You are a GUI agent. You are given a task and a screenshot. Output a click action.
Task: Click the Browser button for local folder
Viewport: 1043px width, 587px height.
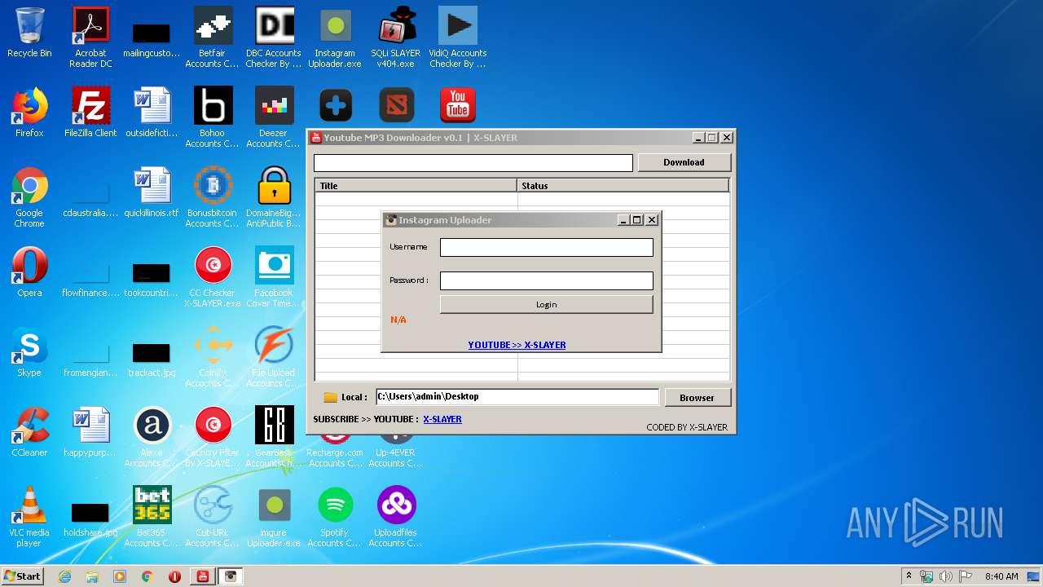(697, 397)
